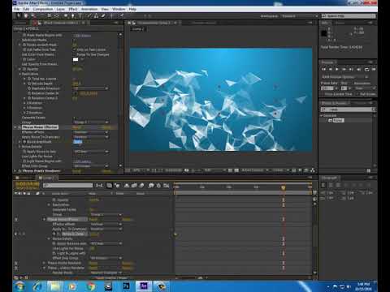The image size is (390, 292).
Task: Open Windows Explorer from the taskbar
Action: coord(54,286)
